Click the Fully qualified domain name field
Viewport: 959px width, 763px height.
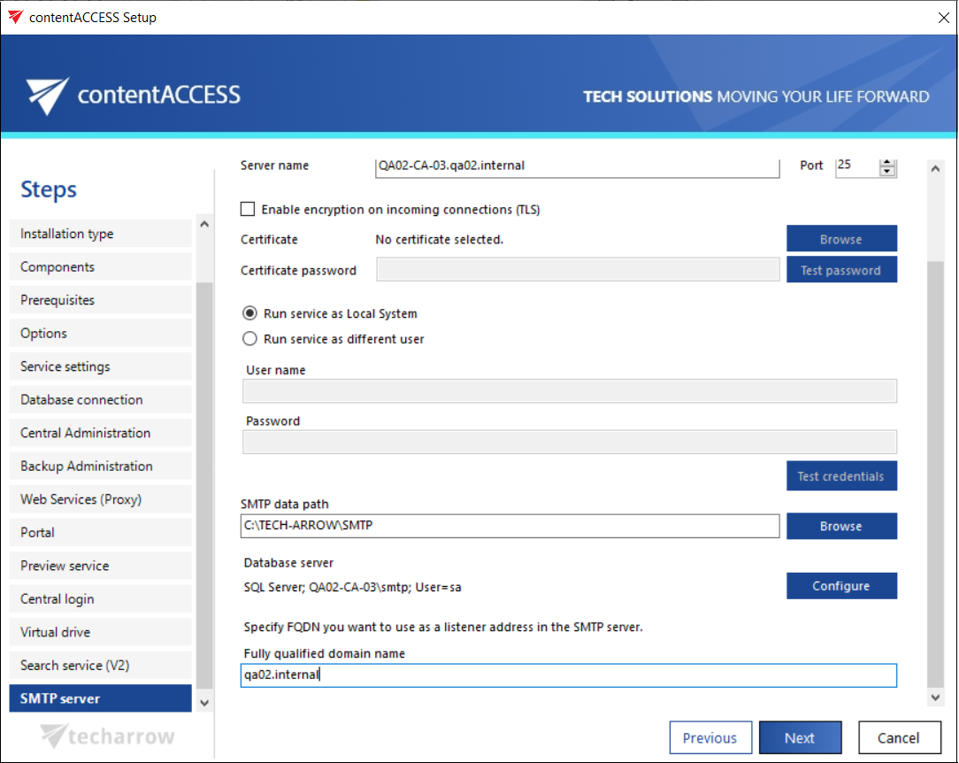coord(568,675)
